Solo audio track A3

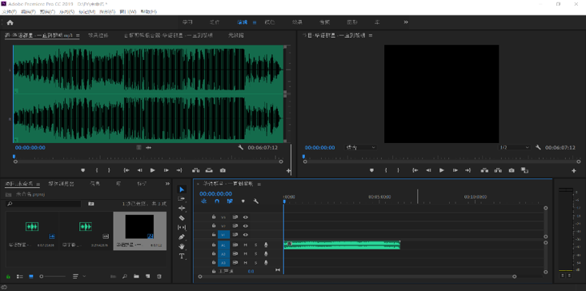tap(256, 263)
